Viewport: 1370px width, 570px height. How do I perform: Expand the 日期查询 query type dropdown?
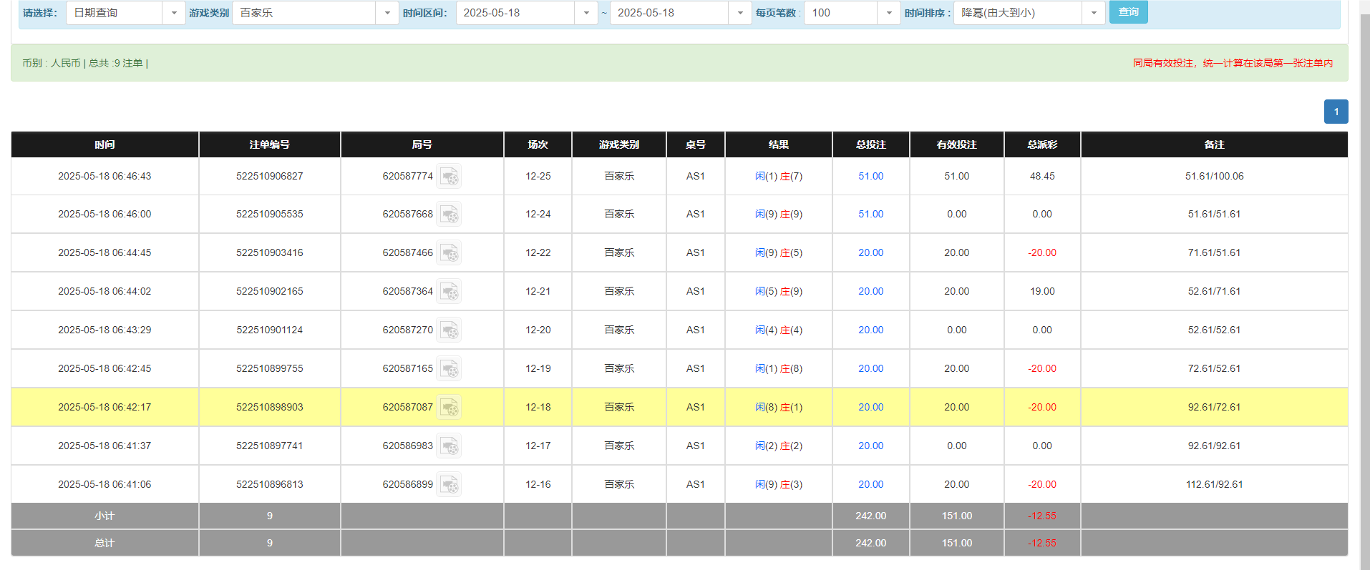(x=173, y=13)
